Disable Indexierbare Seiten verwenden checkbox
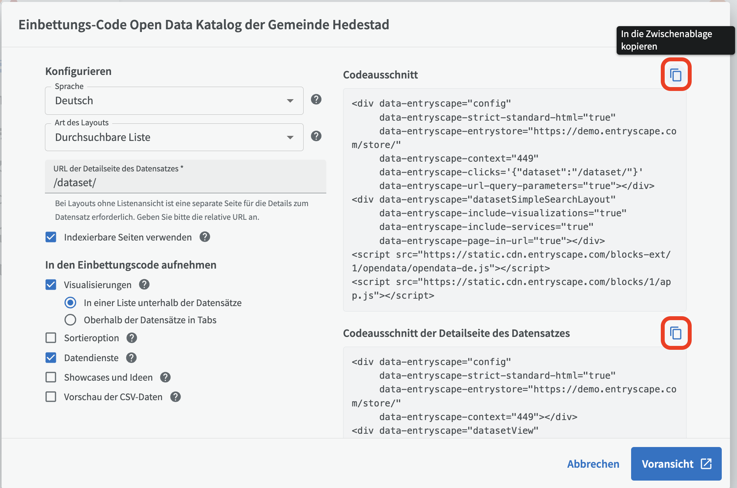Viewport: 737px width, 488px height. (x=51, y=237)
